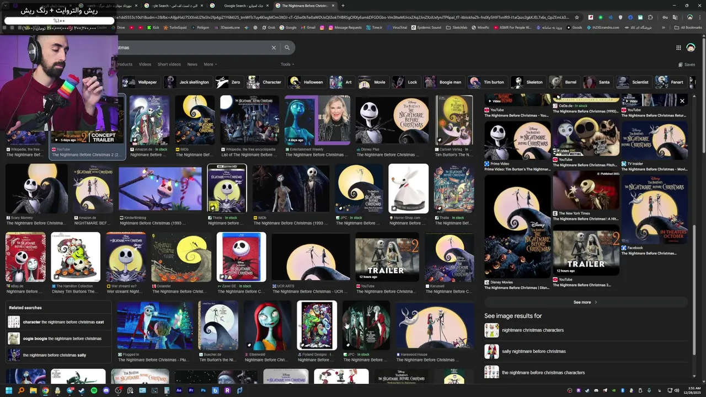This screenshot has height=397, width=706.
Task: Open the All Bookmarks folder
Action: coord(688,27)
